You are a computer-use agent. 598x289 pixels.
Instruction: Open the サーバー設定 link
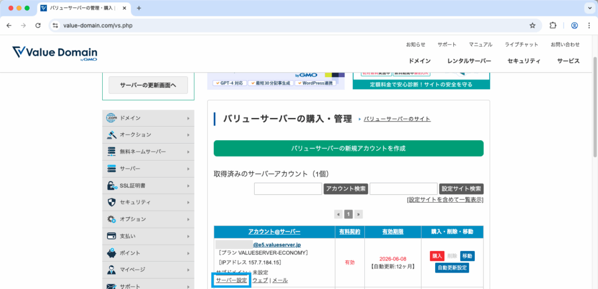[232, 281]
